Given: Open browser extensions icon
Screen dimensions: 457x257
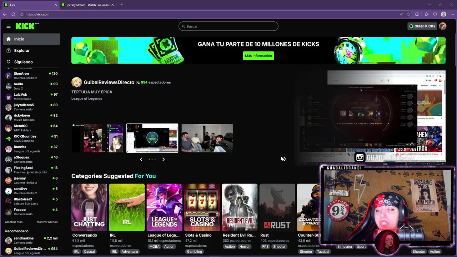Looking at the screenshot, I should (417, 14).
